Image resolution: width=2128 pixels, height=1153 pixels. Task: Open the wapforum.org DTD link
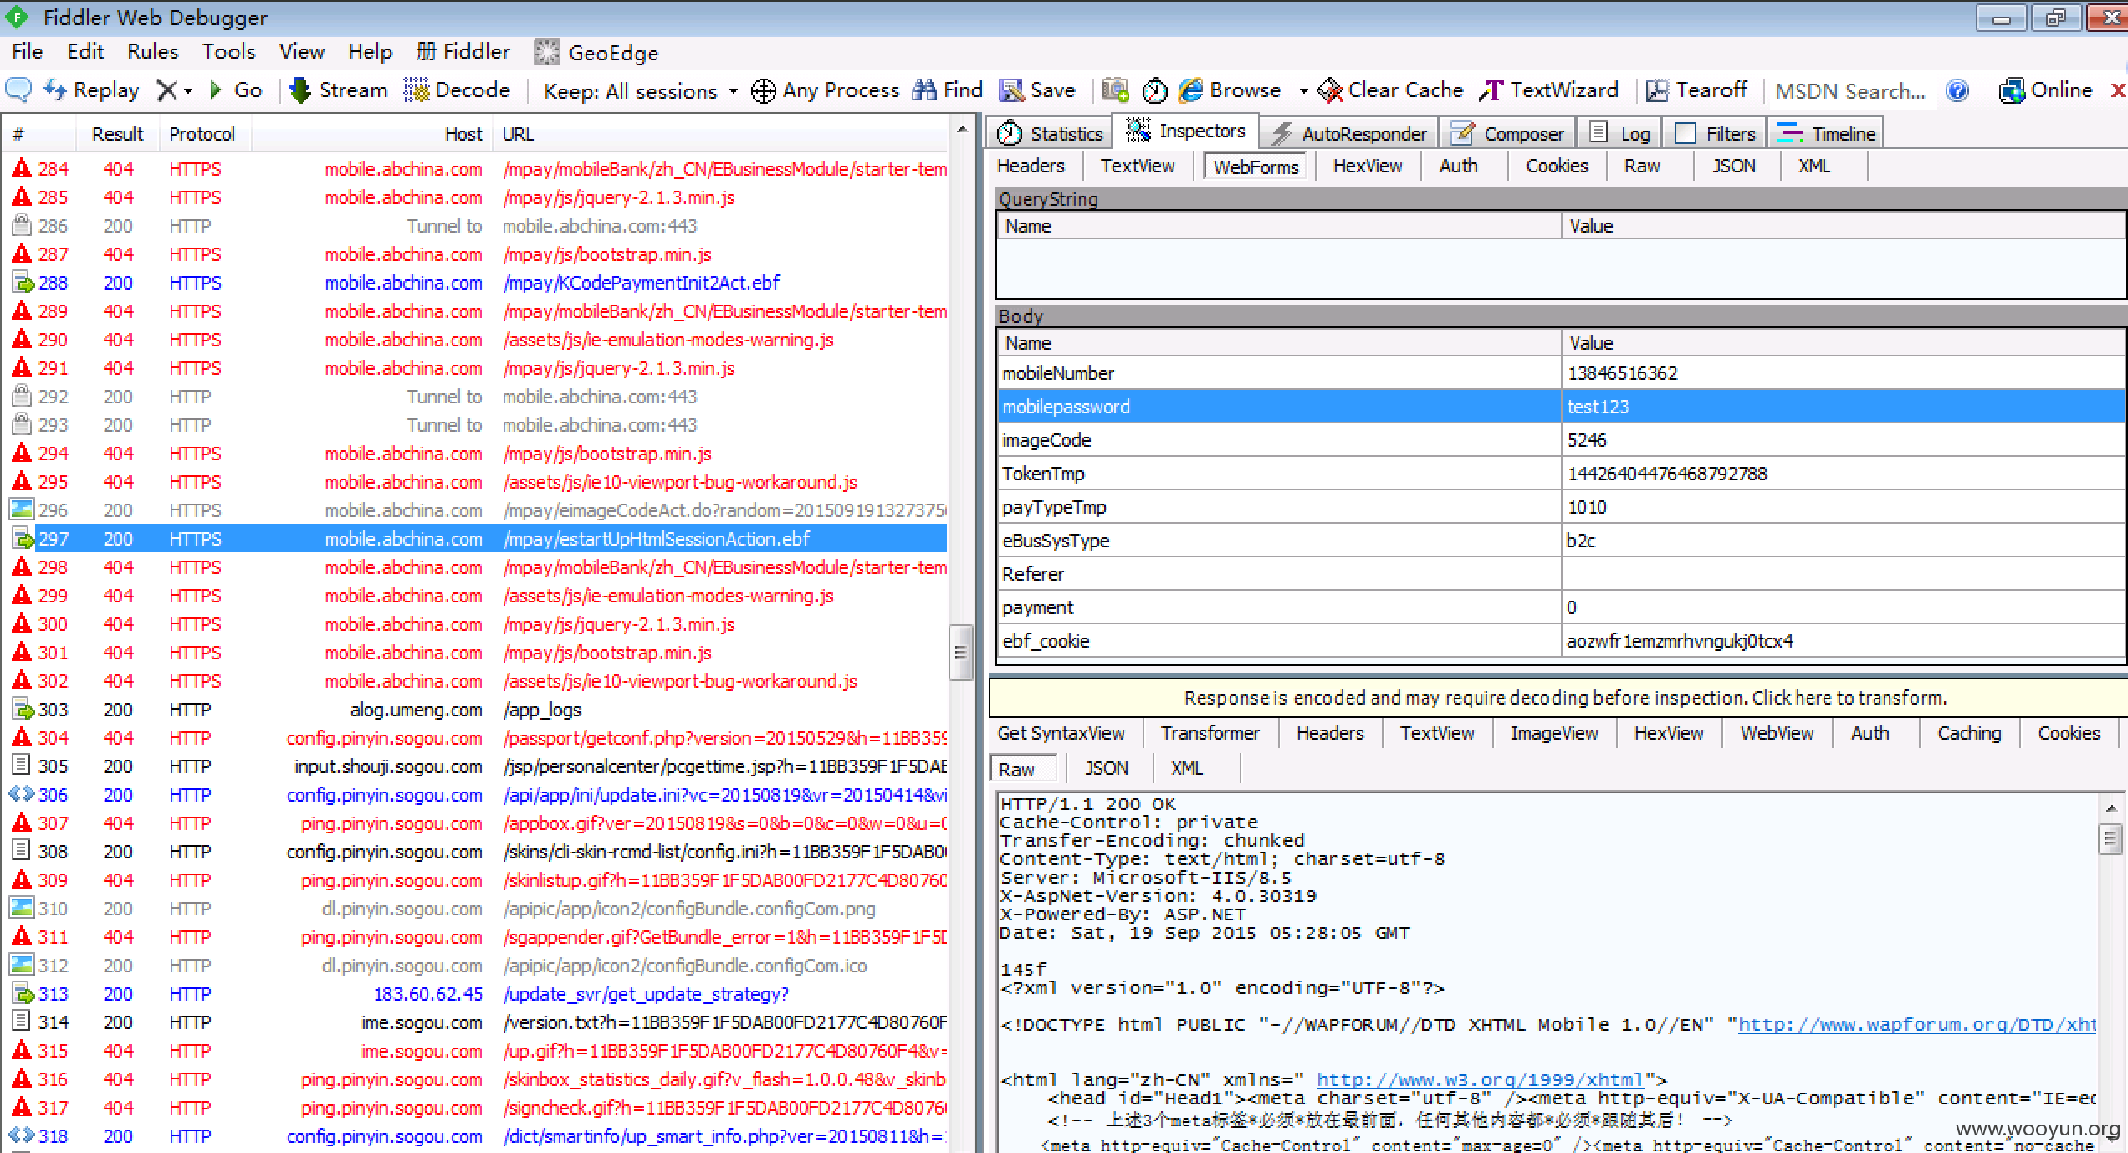[1917, 1025]
